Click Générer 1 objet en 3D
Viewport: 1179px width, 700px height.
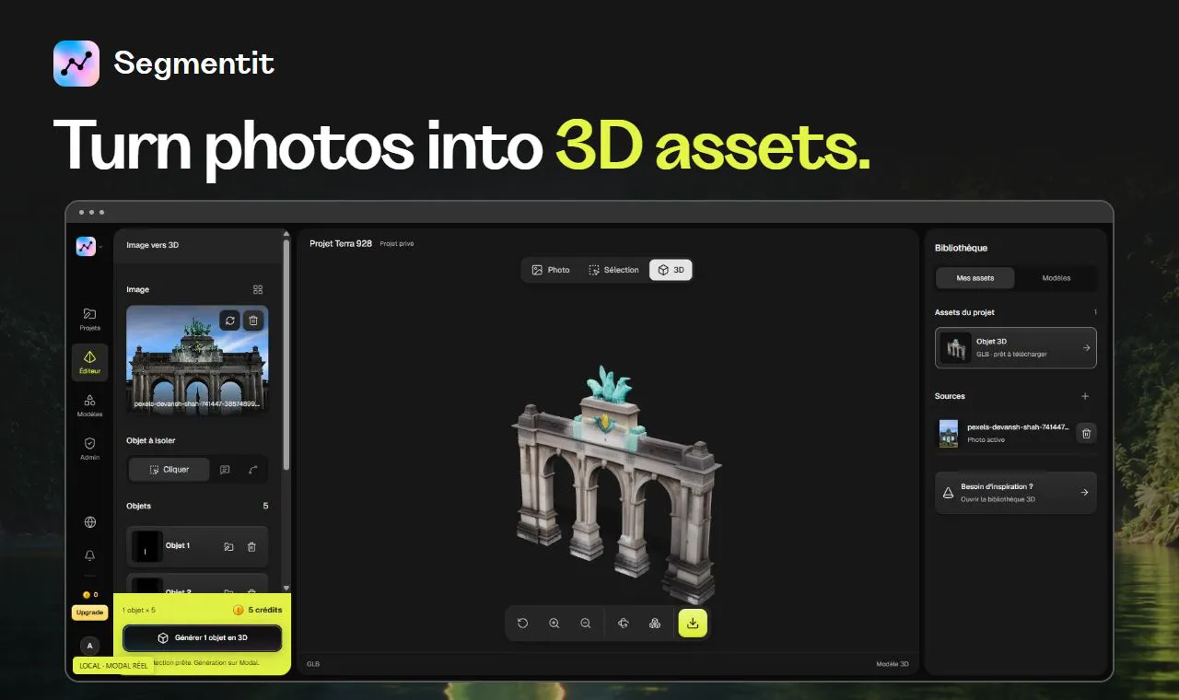click(202, 637)
